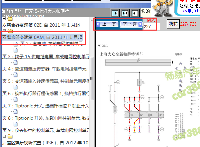
Task: Pan diagram left with the left chevron
Action: pos(176,68)
